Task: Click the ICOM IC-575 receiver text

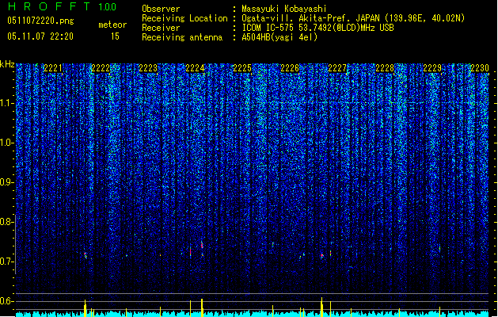Action: coord(317,28)
